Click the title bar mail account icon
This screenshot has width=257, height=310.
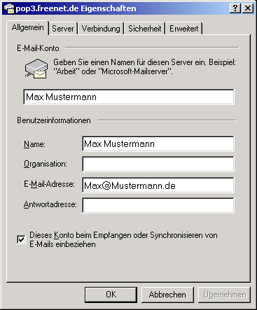tap(9, 8)
